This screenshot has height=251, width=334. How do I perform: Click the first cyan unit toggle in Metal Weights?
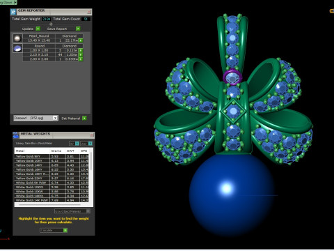click(77, 144)
